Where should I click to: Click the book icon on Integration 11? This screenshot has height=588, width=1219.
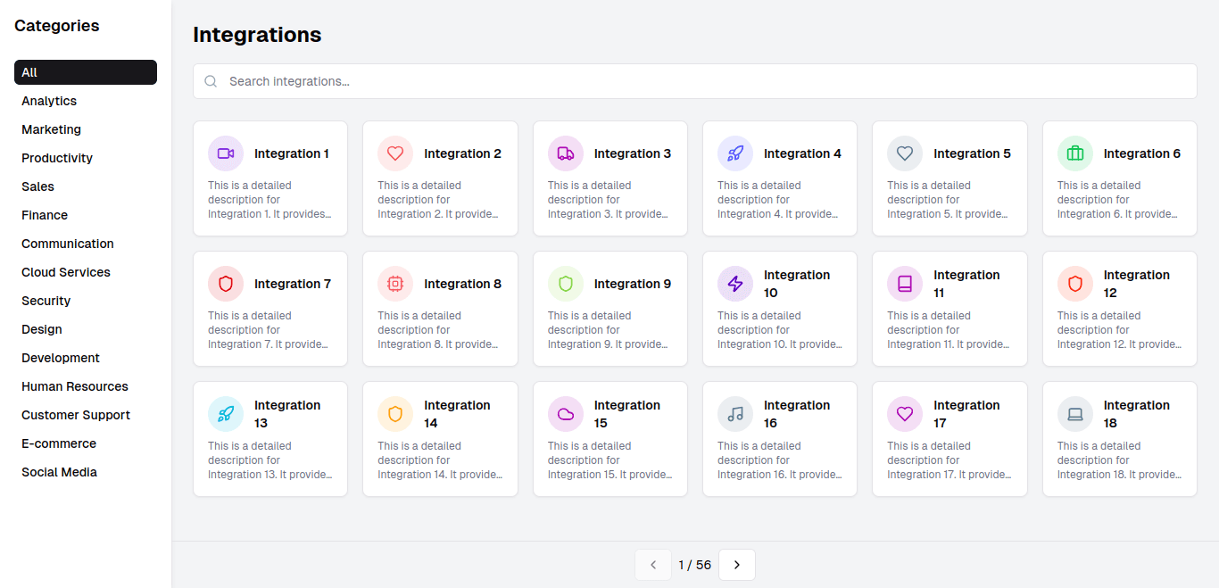coord(905,284)
